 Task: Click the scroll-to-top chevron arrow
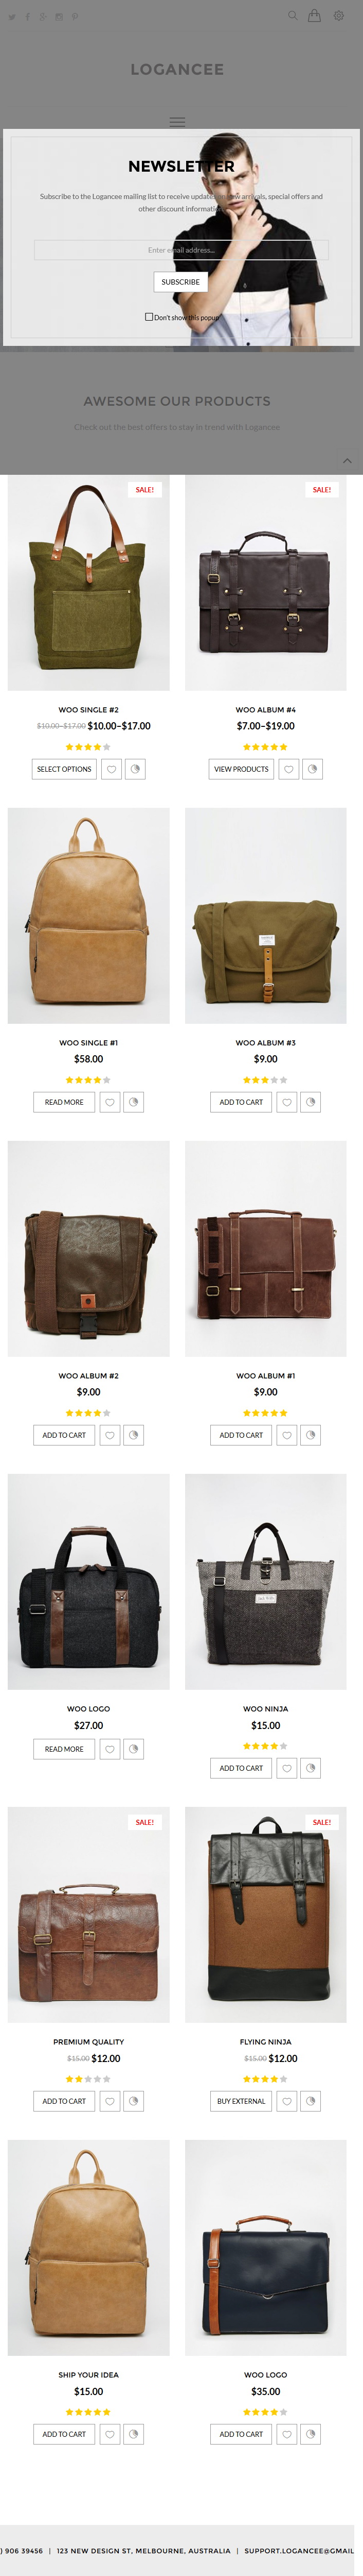[347, 461]
